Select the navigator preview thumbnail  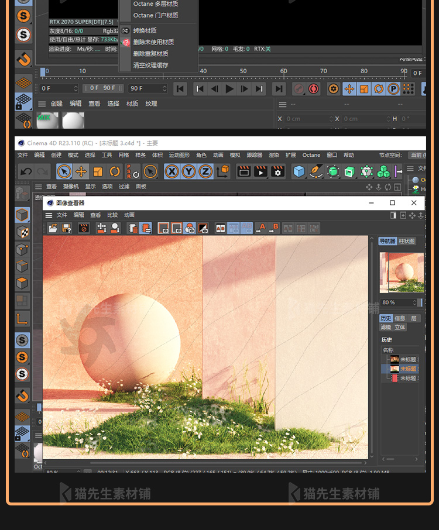[x=399, y=273]
